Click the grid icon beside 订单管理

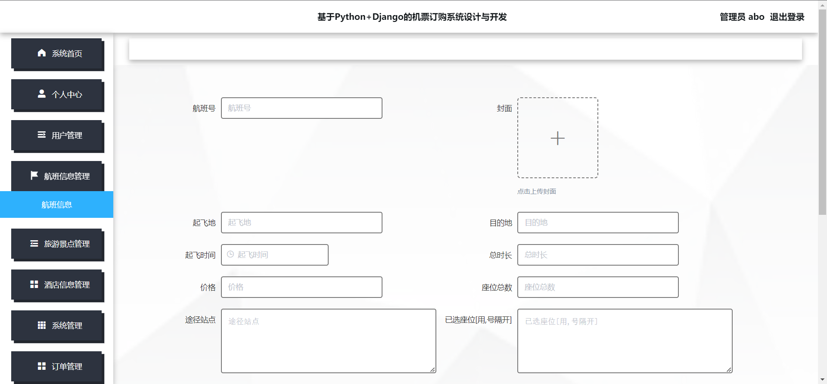coord(42,366)
